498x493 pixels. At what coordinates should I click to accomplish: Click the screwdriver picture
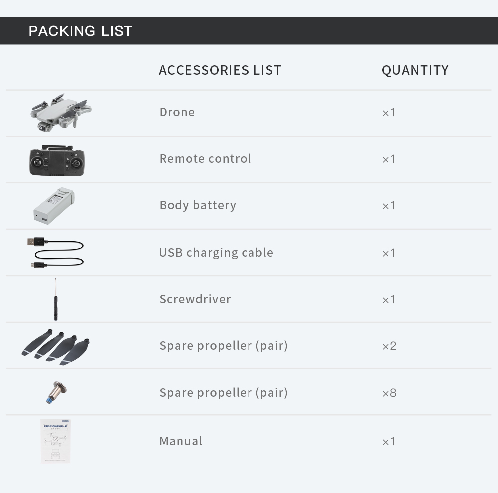tap(56, 299)
